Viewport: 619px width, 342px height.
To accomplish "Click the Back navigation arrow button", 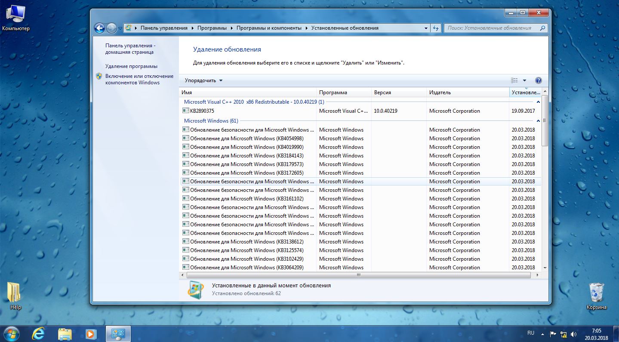I will (x=99, y=28).
